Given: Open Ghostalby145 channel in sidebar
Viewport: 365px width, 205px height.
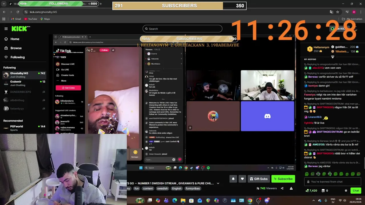Looking at the screenshot, I should point(24,75).
